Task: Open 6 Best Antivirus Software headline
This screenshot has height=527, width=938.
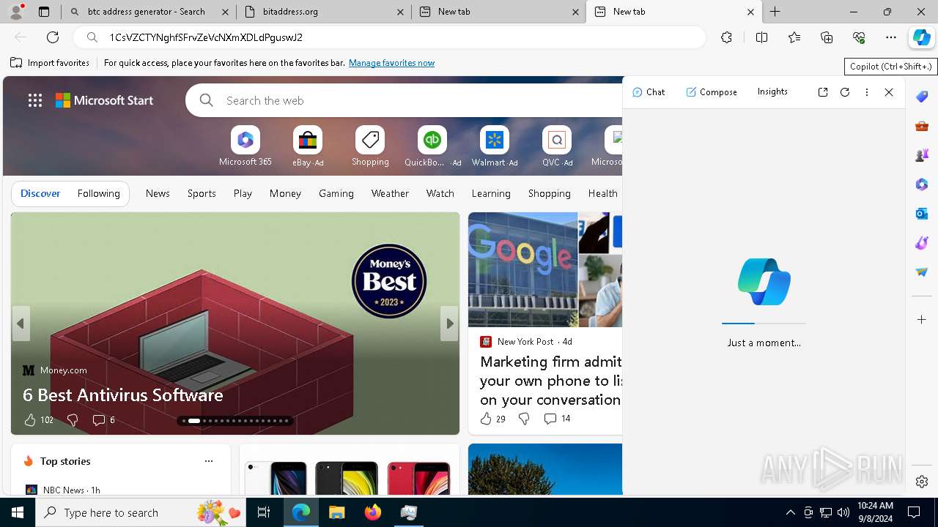Action: 122,395
